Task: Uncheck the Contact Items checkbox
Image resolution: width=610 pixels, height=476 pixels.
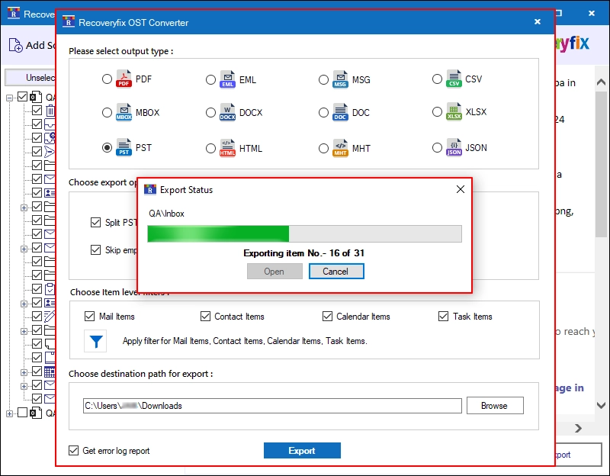Action: click(205, 316)
